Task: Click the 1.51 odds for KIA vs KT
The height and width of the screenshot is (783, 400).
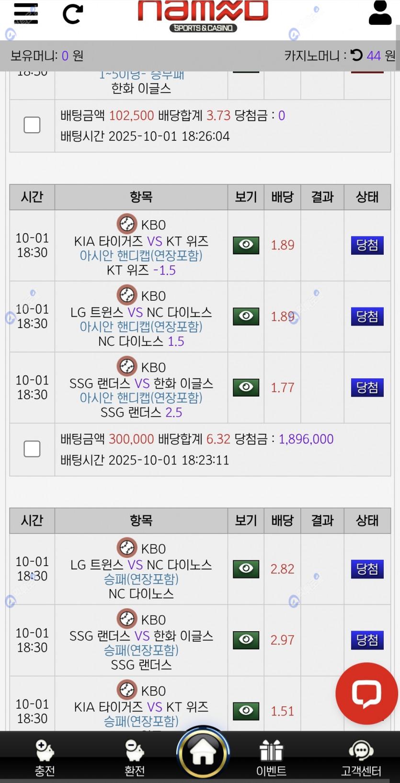Action: coord(282,711)
